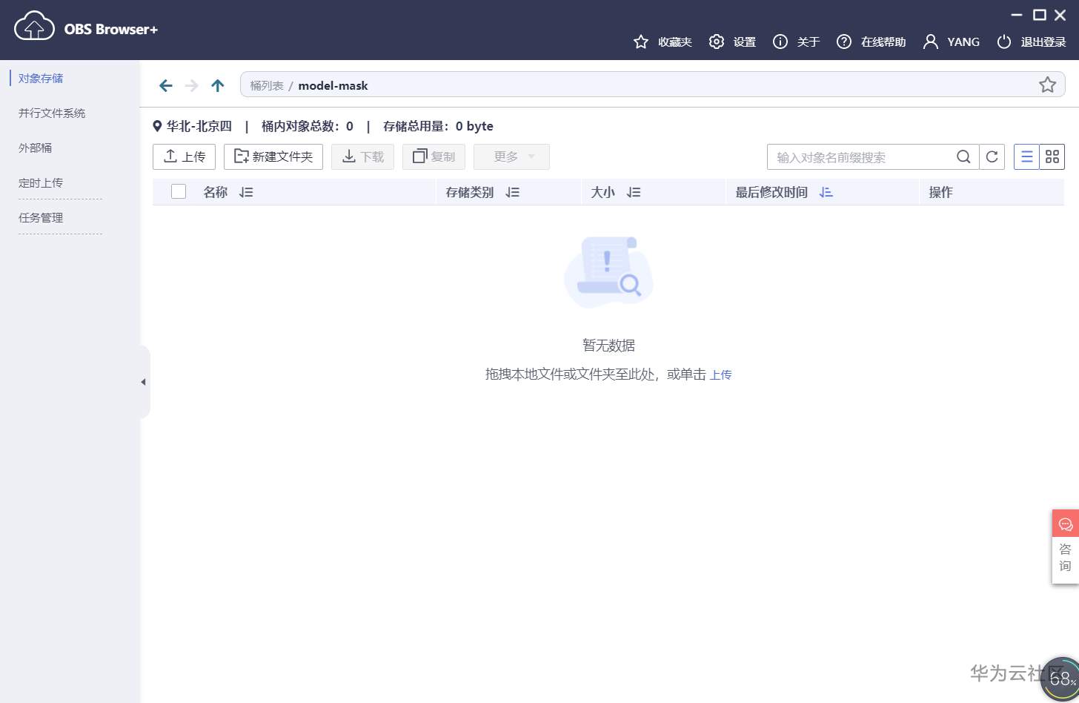Expand the 更多 more dropdown
Viewport: 1079px width, 703px height.
pos(511,156)
